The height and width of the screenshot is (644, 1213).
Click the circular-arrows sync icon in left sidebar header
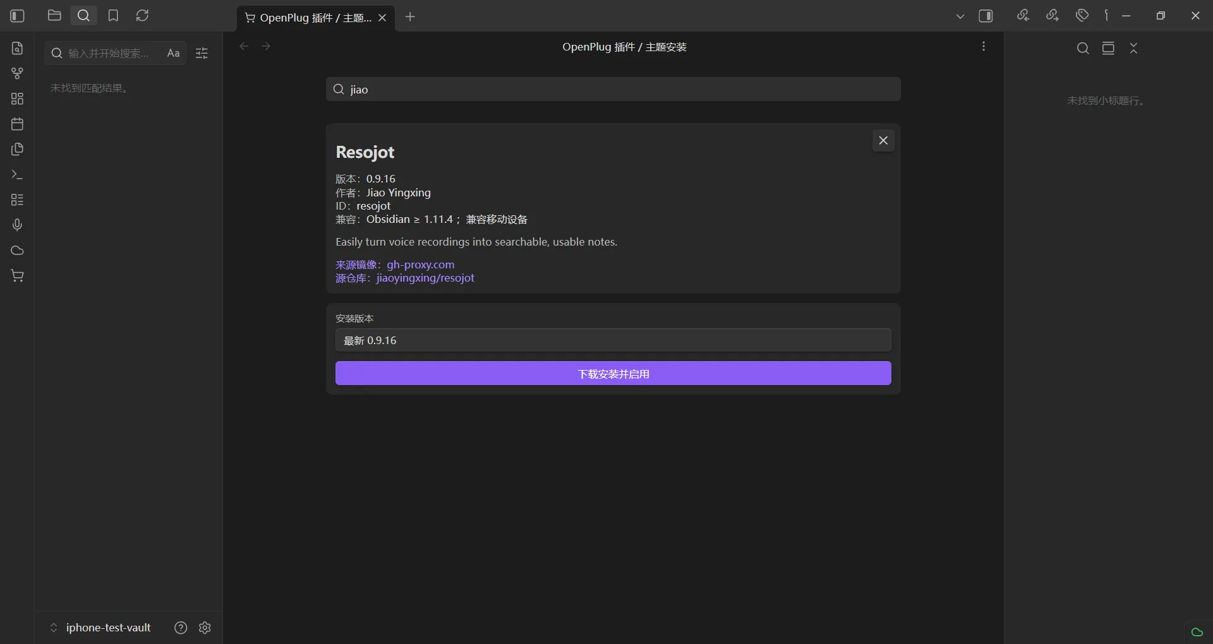click(x=142, y=16)
